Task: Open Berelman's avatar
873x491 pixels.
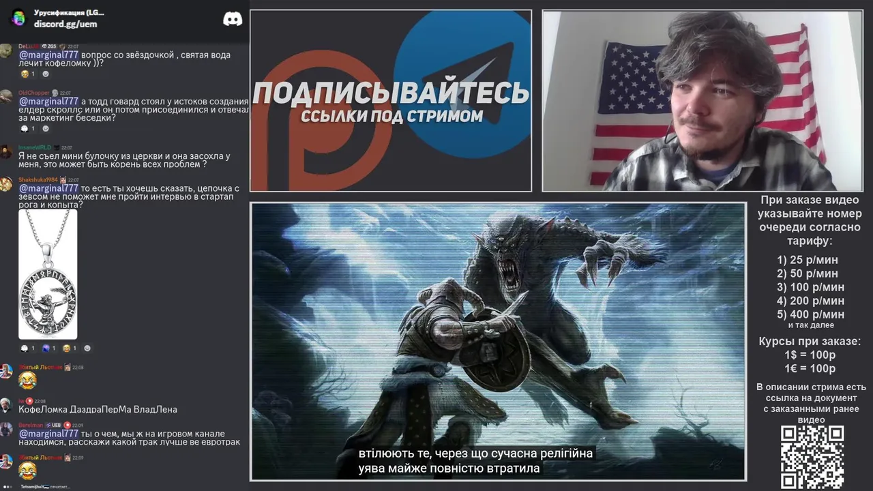Action: tap(6, 429)
